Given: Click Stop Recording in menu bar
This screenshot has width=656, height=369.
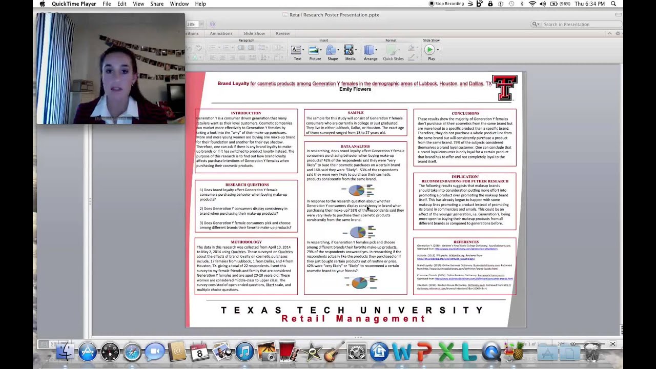Looking at the screenshot, I should pos(446,4).
